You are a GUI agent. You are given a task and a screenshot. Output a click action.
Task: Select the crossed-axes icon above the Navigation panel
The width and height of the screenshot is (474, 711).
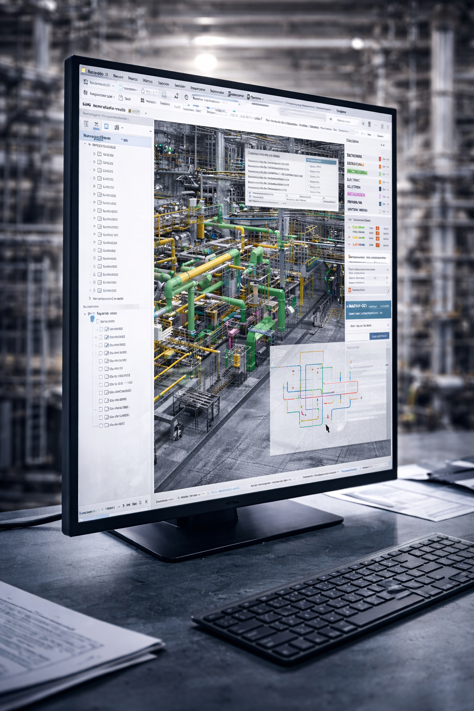[x=96, y=125]
